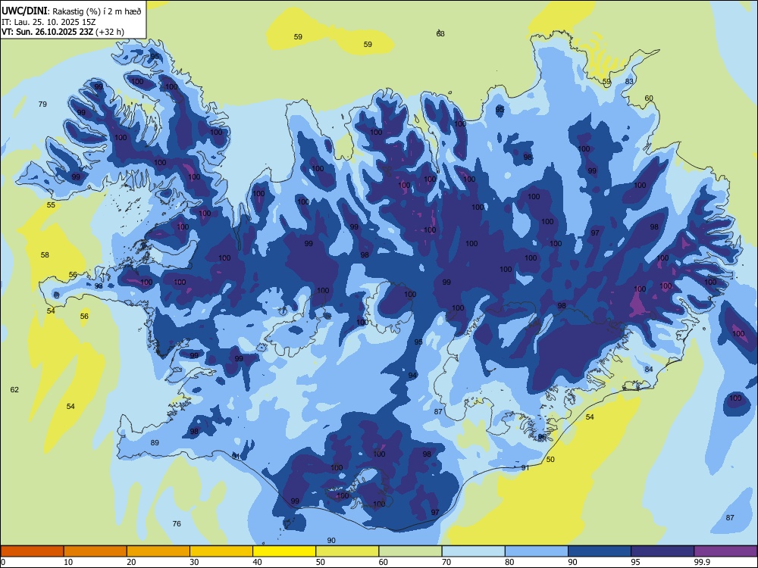The image size is (758, 568).
Task: Click the '84' humidity value on map
Action: coord(649,369)
